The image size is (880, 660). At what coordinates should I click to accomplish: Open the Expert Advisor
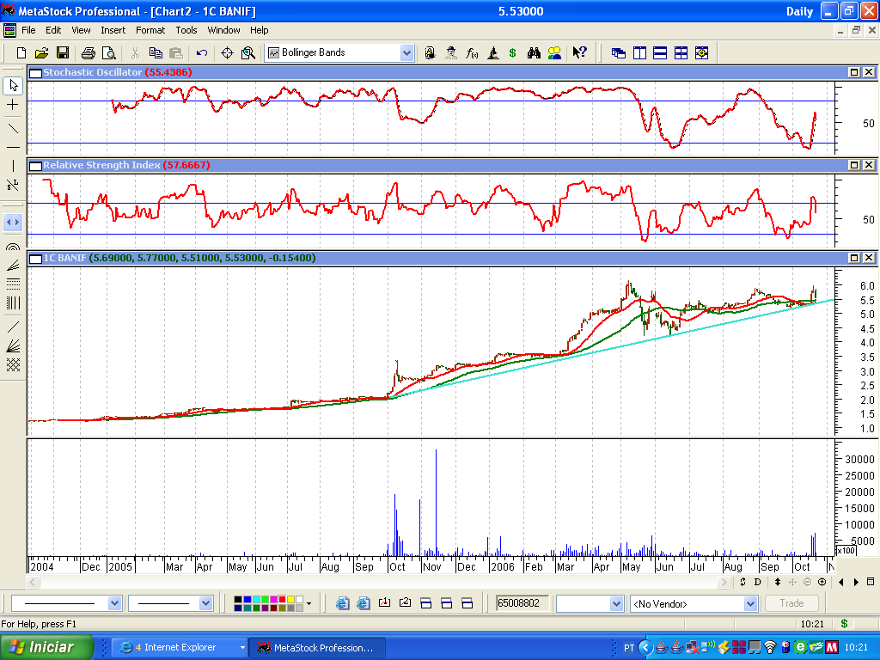pos(450,52)
